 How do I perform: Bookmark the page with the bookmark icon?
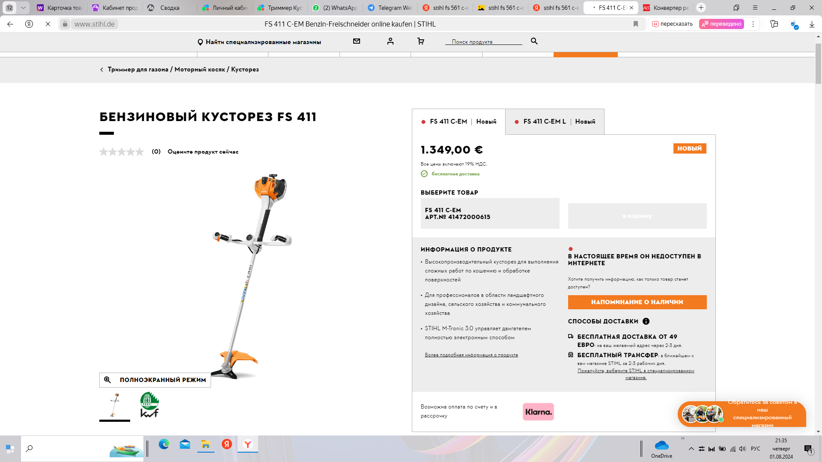coord(636,24)
